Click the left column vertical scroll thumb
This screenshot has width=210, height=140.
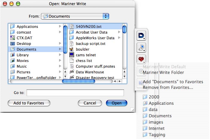[65, 39]
